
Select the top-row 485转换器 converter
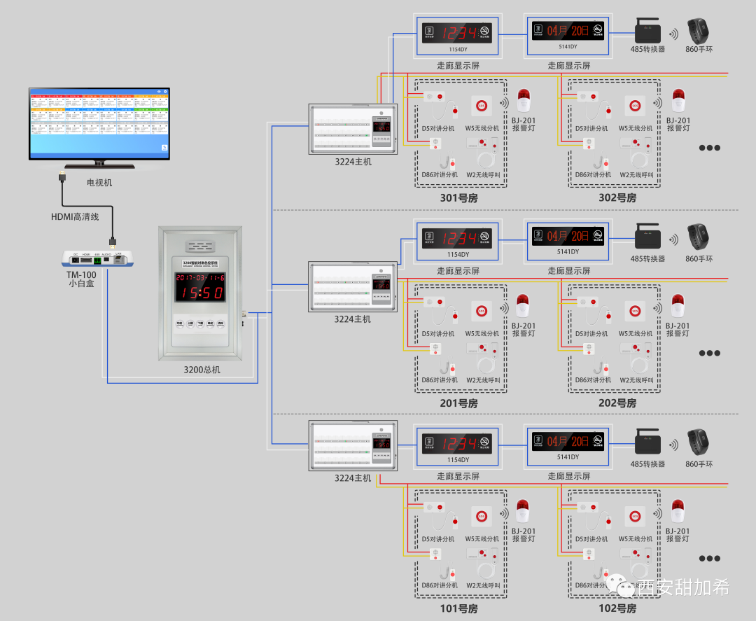point(647,32)
